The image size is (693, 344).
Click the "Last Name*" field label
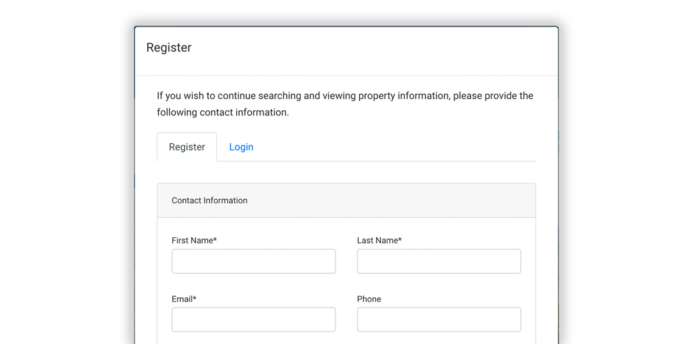pos(379,240)
